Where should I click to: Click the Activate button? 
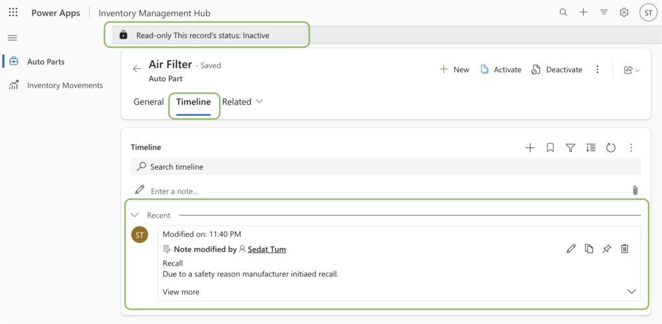(501, 70)
